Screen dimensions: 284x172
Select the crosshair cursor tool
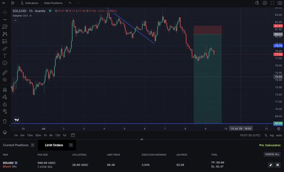click(x=5, y=12)
